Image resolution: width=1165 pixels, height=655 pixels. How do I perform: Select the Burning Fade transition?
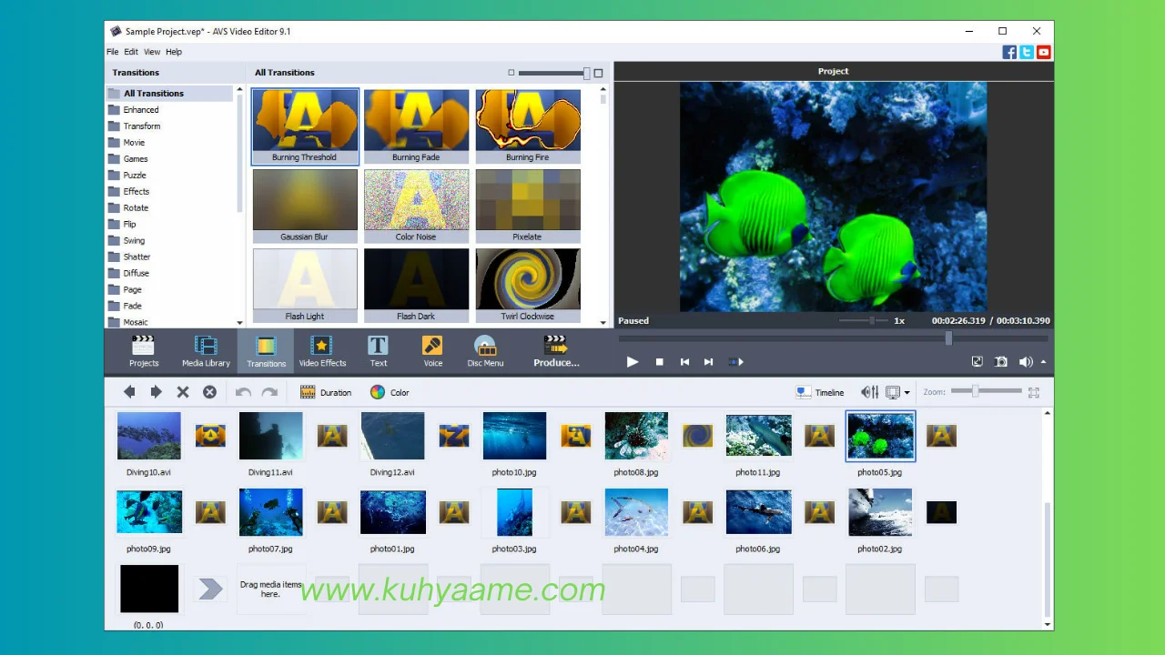(x=416, y=126)
